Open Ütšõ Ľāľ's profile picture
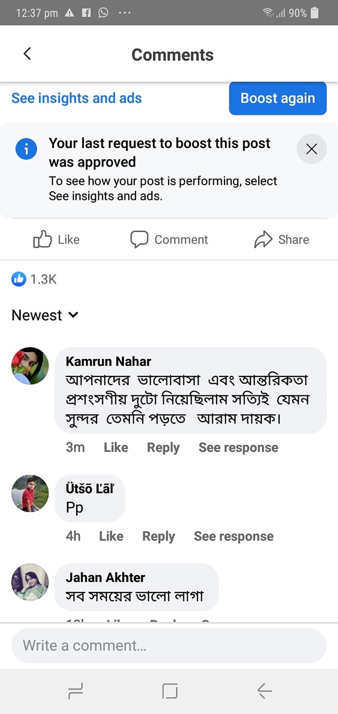Viewport: 338px width, 714px height. coord(30,493)
